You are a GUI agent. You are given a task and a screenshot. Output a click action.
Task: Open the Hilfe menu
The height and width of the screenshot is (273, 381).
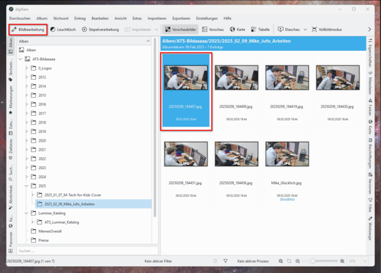tap(227, 18)
